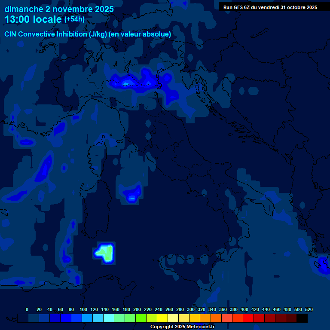Click the '(+54h)' forecast offset text
The width and height of the screenshot is (330, 330).
(74, 19)
